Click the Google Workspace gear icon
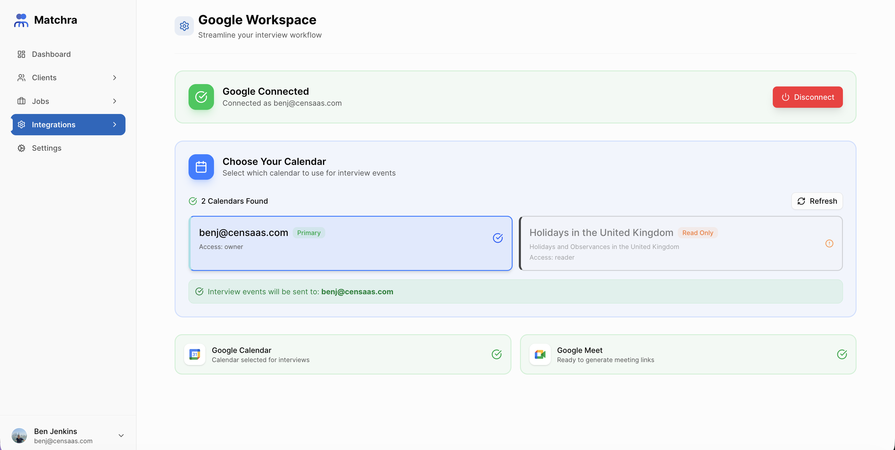The width and height of the screenshot is (895, 450). pos(184,26)
